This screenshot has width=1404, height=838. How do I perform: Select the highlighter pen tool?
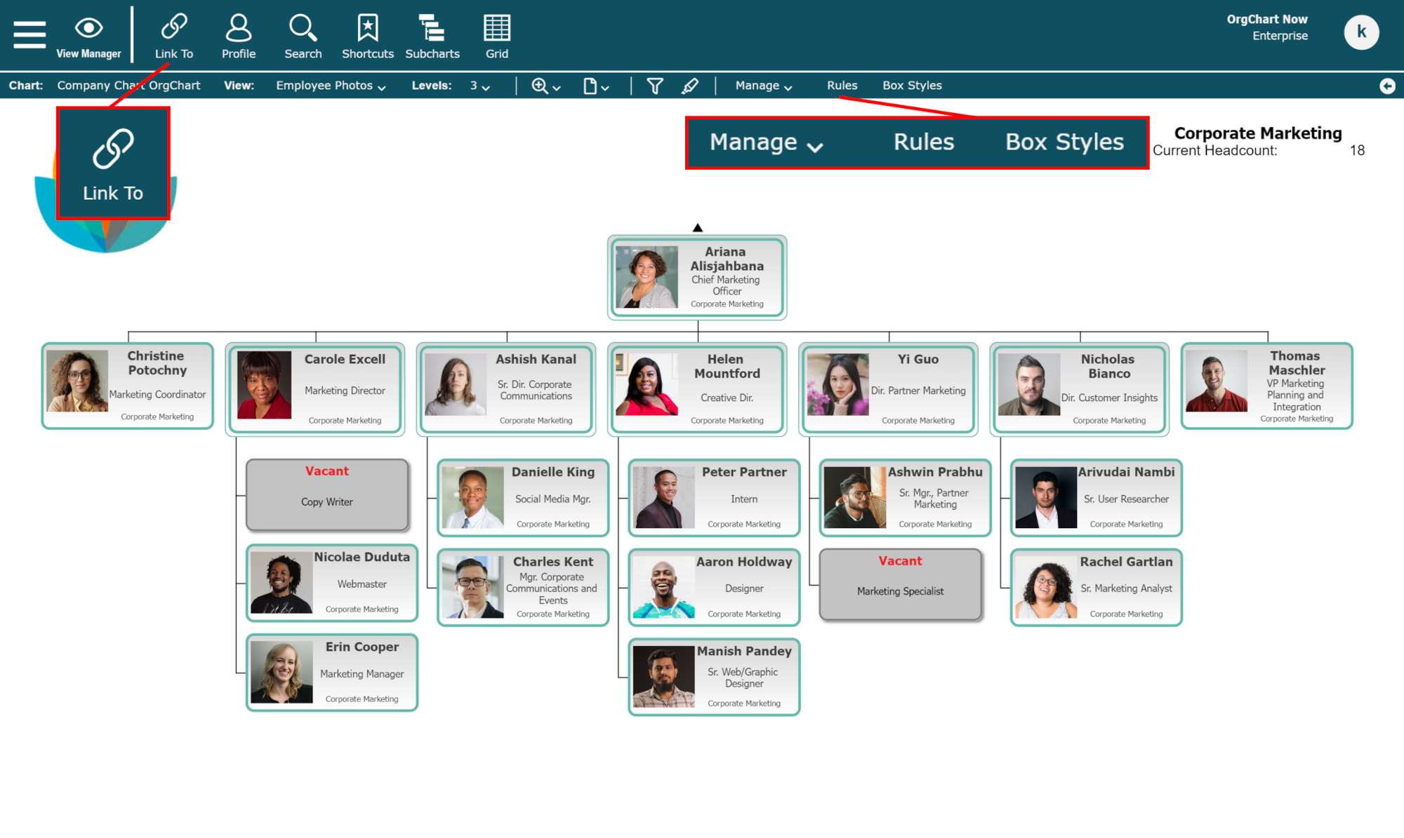click(690, 86)
